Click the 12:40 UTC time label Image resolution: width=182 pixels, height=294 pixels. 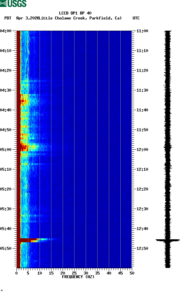[142, 228]
